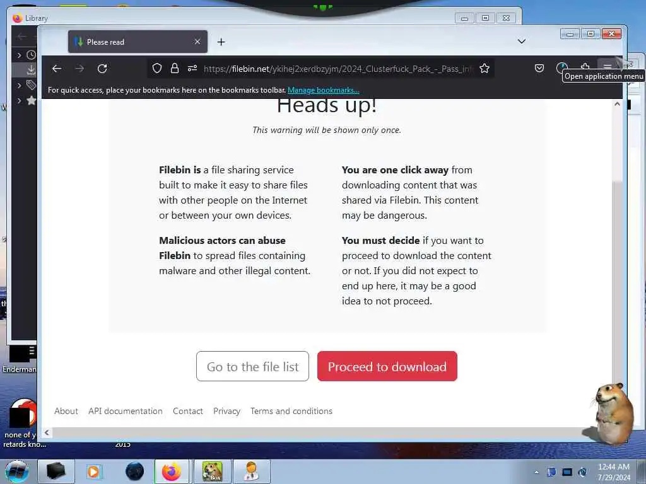Open site permissions icon in address bar
646x484 pixels.
[x=192, y=68]
